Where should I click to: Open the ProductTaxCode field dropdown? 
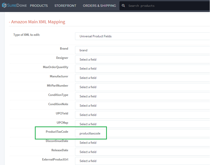point(143,133)
